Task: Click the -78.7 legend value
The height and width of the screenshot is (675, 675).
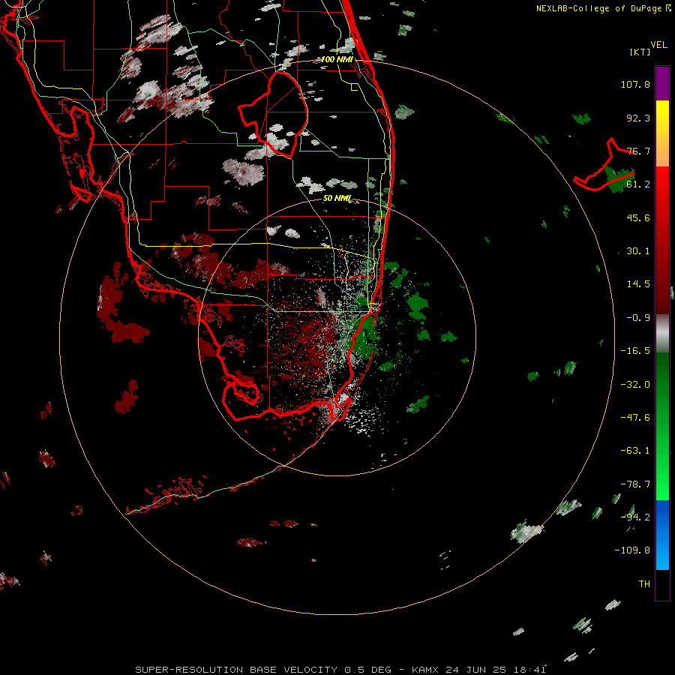Action: (x=635, y=484)
